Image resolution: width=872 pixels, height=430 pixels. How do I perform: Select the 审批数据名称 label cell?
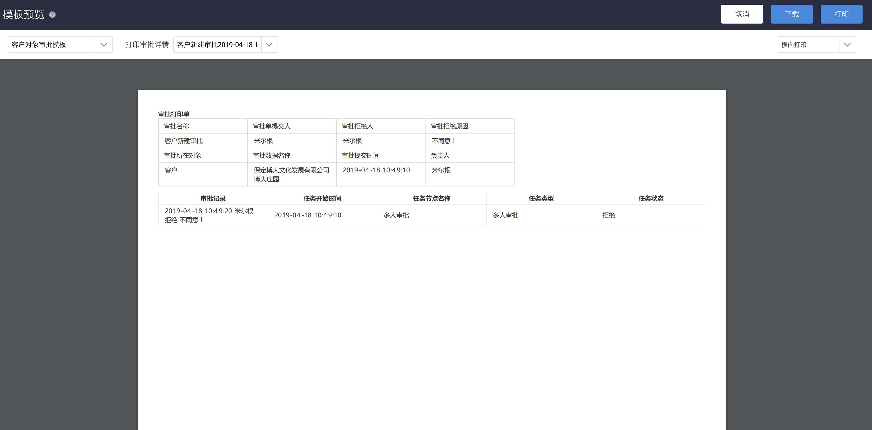click(292, 155)
